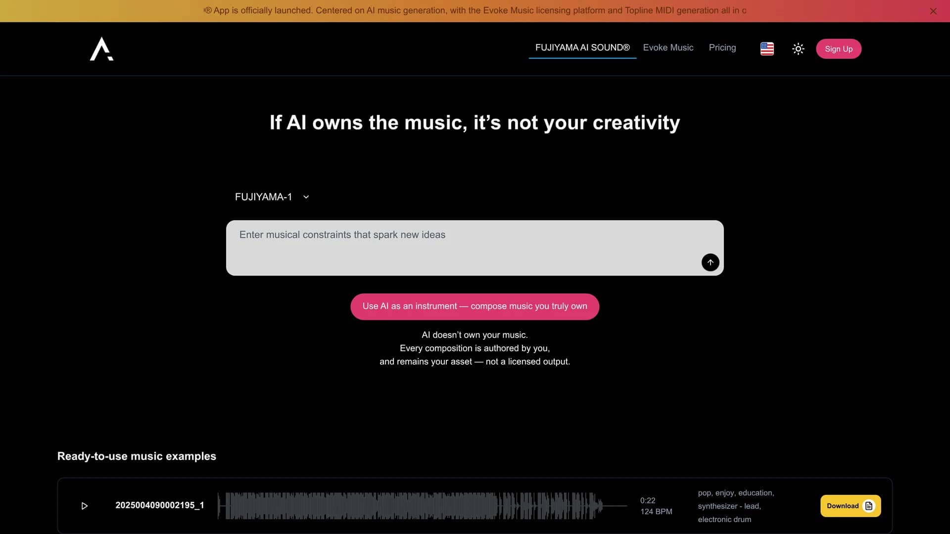This screenshot has height=534, width=950.
Task: Change language via US flag icon
Action: [767, 48]
